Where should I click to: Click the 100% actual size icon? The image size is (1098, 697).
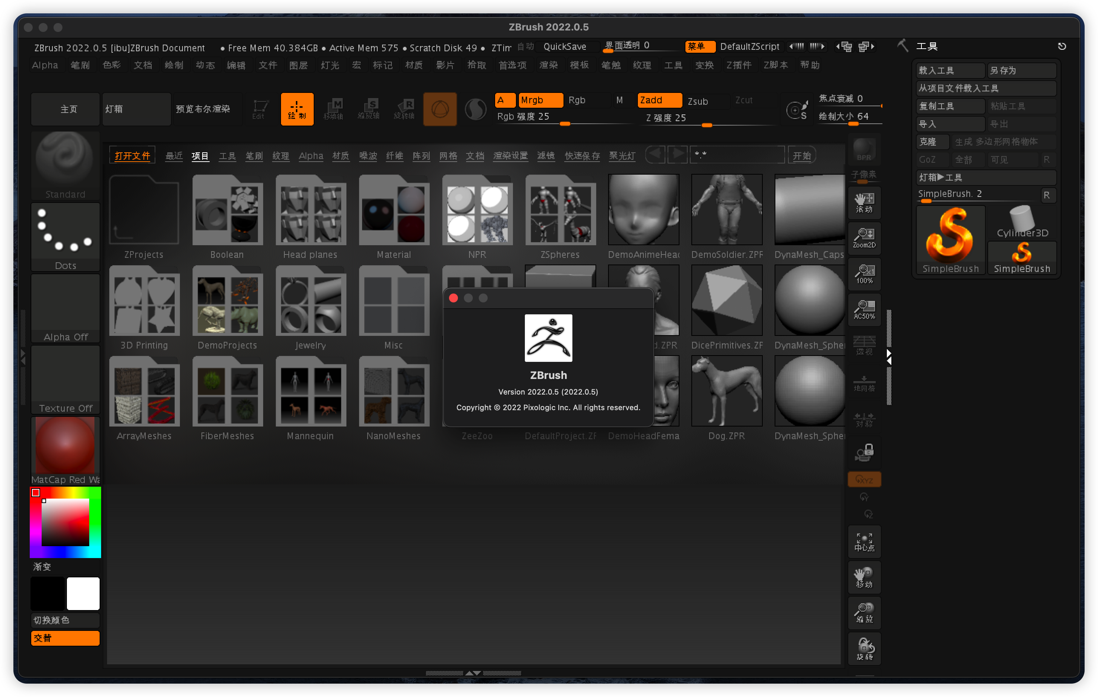click(864, 274)
